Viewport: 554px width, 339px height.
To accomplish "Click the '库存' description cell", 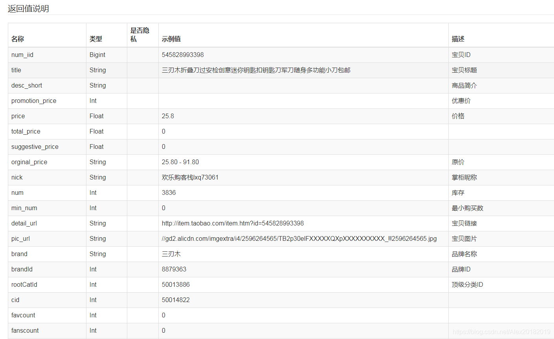I will pyautogui.click(x=458, y=192).
